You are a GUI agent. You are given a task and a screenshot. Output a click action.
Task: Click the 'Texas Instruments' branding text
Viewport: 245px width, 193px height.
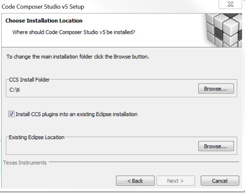click(x=25, y=163)
